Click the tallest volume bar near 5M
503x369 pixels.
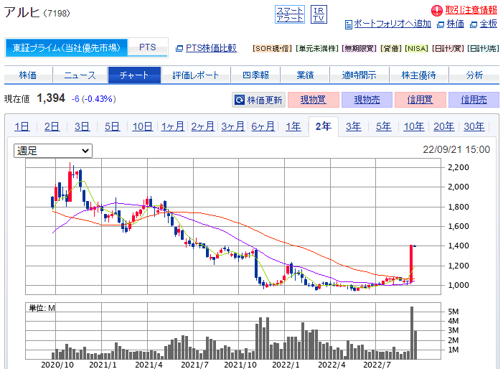point(412,332)
